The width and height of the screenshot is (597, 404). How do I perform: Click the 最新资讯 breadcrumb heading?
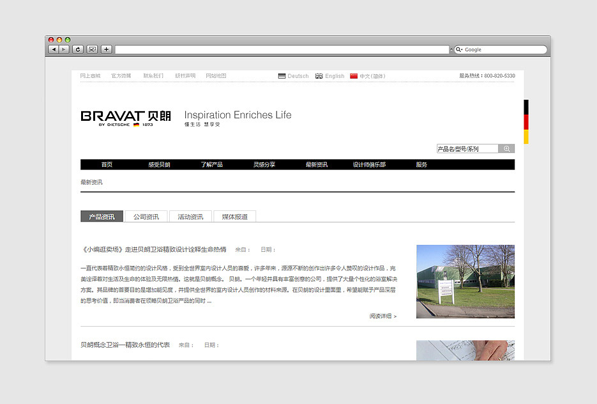coord(91,182)
